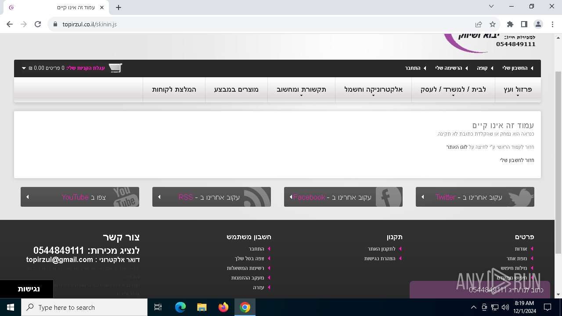Open הרשימה שלי wishlist link
Image resolution: width=562 pixels, height=316 pixels.
click(449, 68)
